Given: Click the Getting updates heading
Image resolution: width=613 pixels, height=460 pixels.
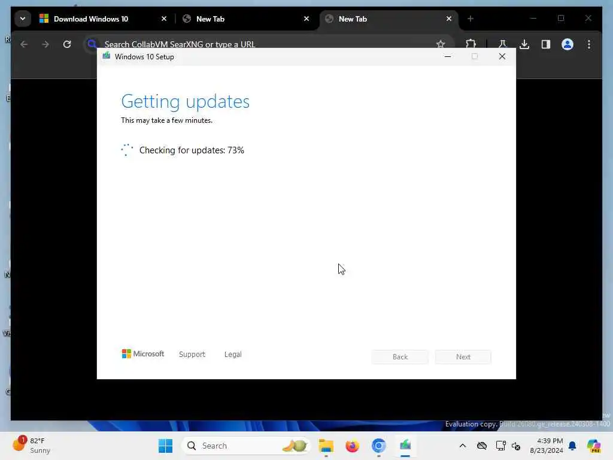Looking at the screenshot, I should click(x=186, y=101).
